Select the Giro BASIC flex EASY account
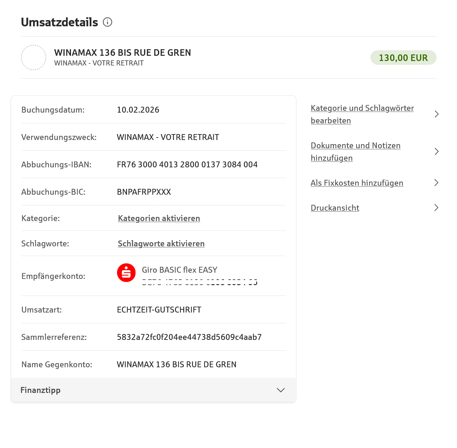This screenshot has width=457, height=448. coord(180,270)
